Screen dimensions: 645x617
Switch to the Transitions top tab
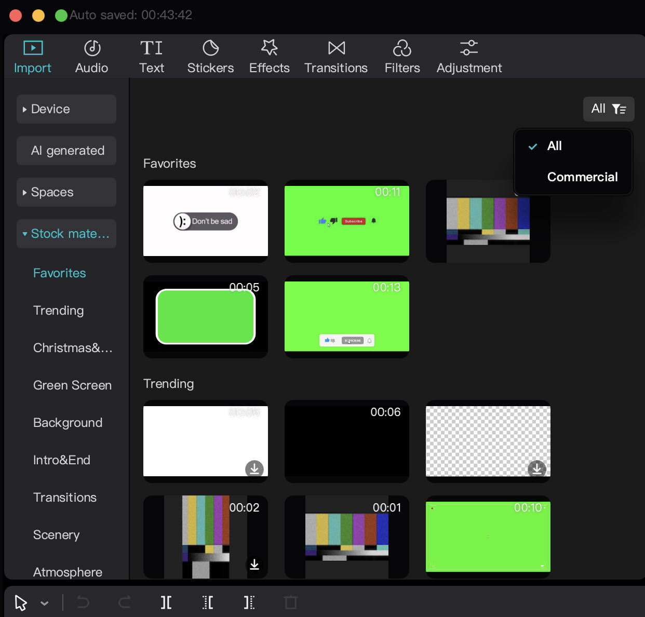(336, 57)
